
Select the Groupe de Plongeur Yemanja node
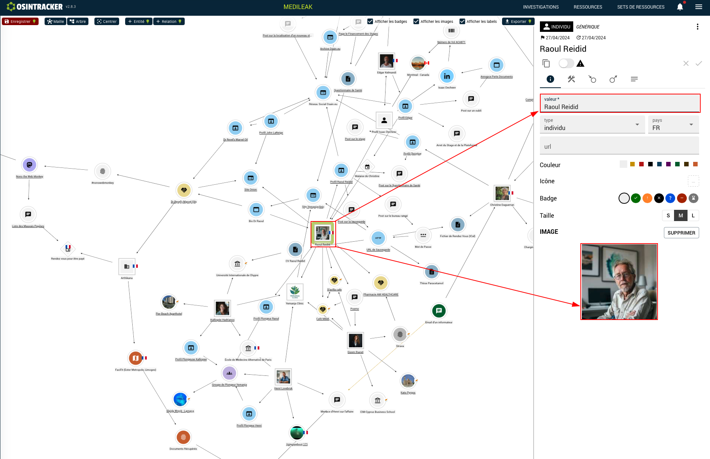pyautogui.click(x=229, y=373)
